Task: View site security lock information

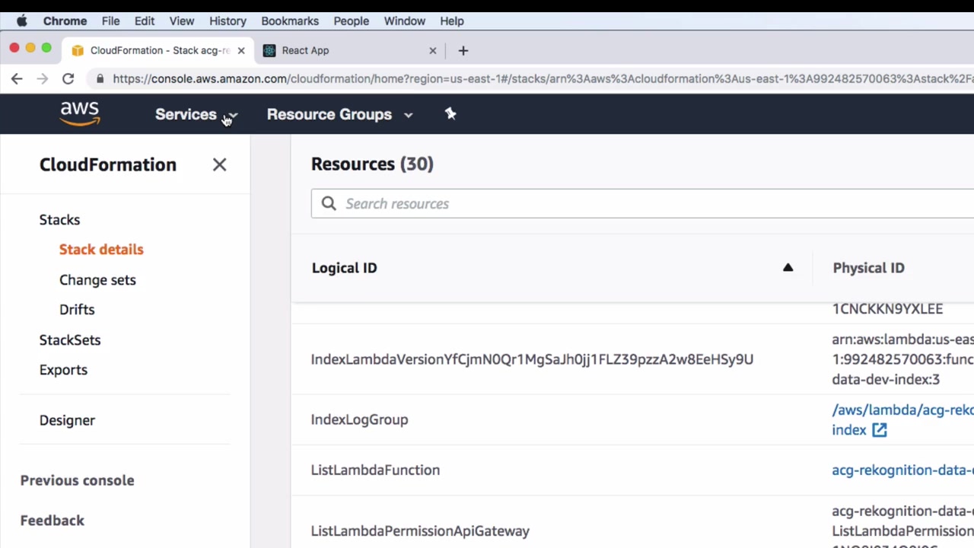Action: [100, 78]
